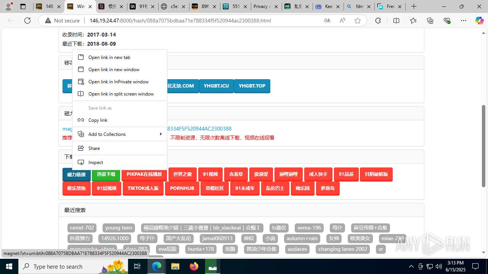
Task: Open the Extensions puzzle icon
Action: click(378, 21)
